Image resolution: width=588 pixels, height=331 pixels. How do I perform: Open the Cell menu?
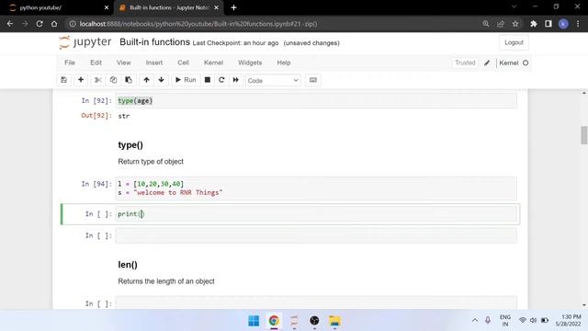[x=183, y=63]
